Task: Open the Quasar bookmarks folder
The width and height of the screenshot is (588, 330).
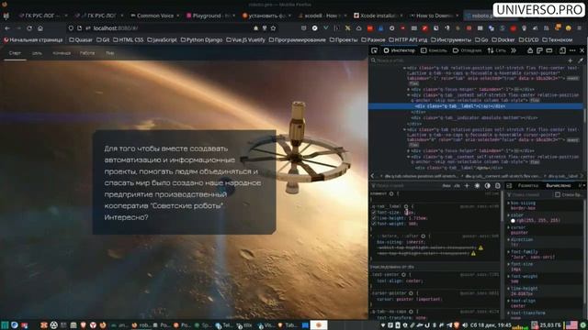Action: click(x=81, y=39)
